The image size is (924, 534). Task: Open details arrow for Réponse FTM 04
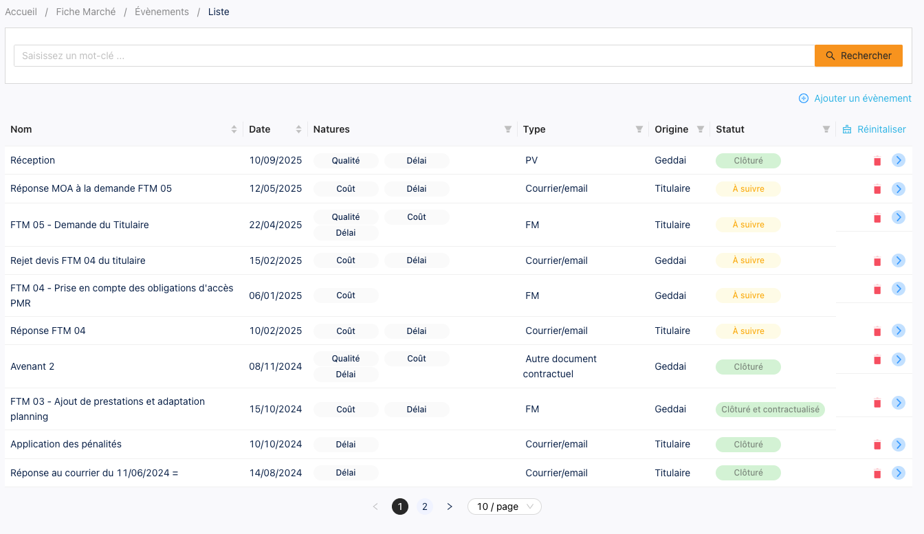[898, 331]
